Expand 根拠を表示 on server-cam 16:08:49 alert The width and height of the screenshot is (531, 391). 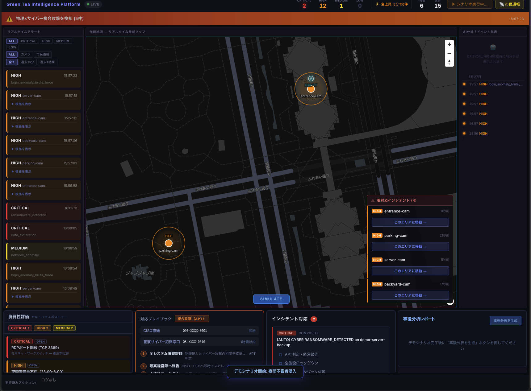point(21,297)
